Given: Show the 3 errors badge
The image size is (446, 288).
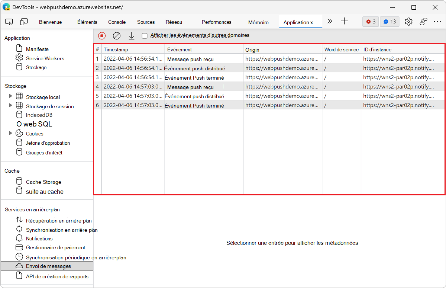Looking at the screenshot, I should click(x=371, y=22).
